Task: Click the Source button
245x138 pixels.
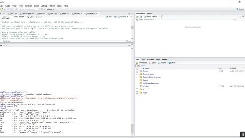Action: (122, 17)
